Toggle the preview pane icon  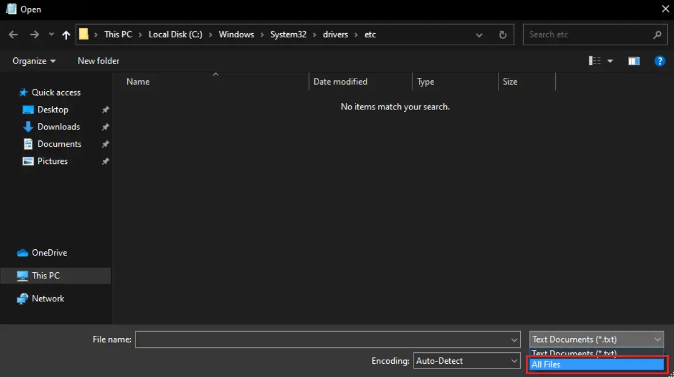pos(634,61)
